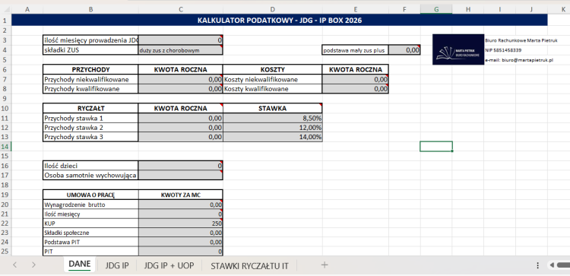Select column G header
Viewport: 570px width, 276px height.
(x=436, y=9)
